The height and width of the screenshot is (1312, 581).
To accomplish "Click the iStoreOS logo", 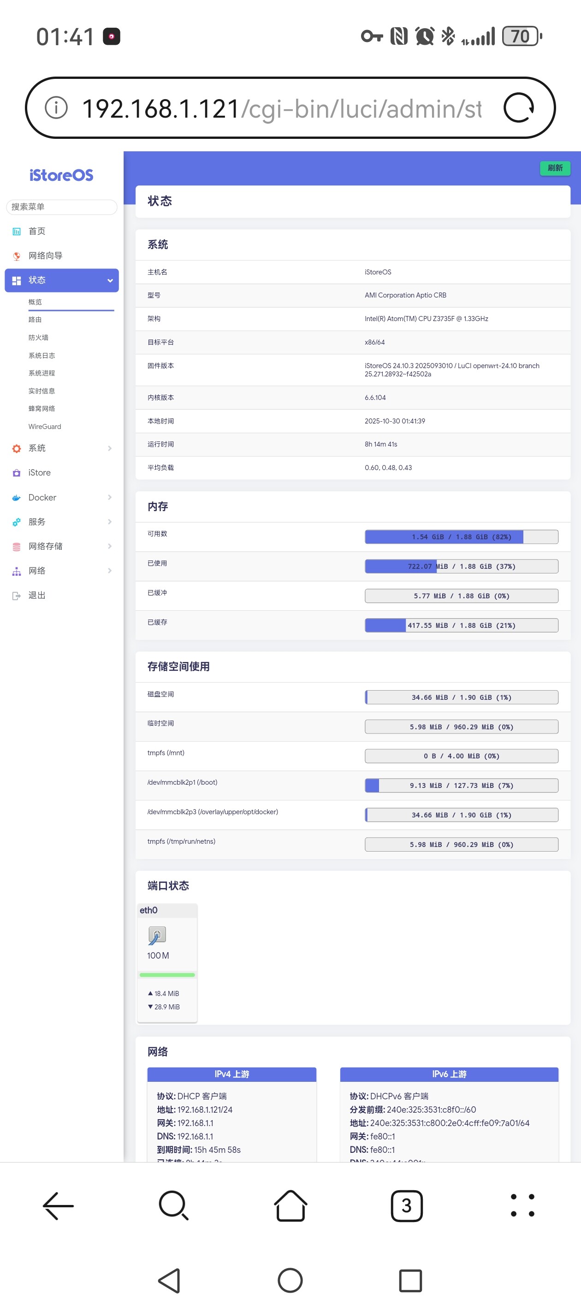I will click(61, 175).
